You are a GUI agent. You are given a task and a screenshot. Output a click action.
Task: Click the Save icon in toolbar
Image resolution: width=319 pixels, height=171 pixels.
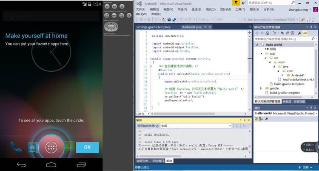click(169, 20)
